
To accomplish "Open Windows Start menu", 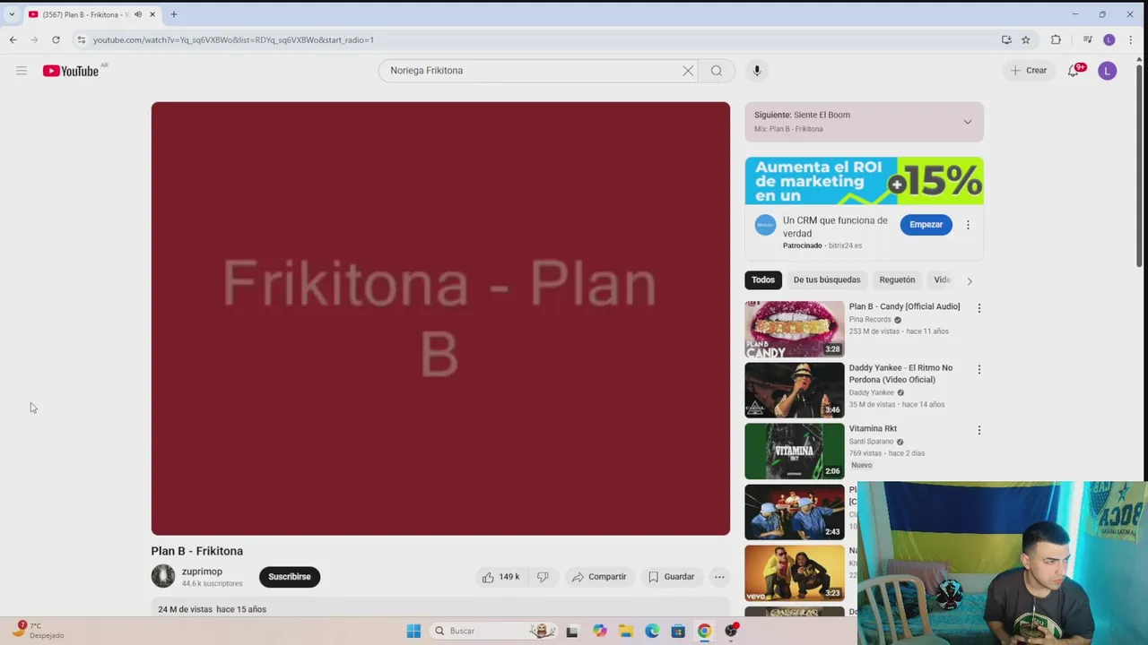I will click(x=413, y=631).
